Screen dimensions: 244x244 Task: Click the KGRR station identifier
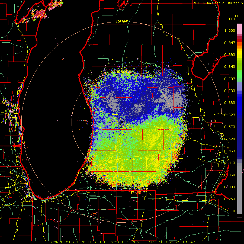point(152,242)
